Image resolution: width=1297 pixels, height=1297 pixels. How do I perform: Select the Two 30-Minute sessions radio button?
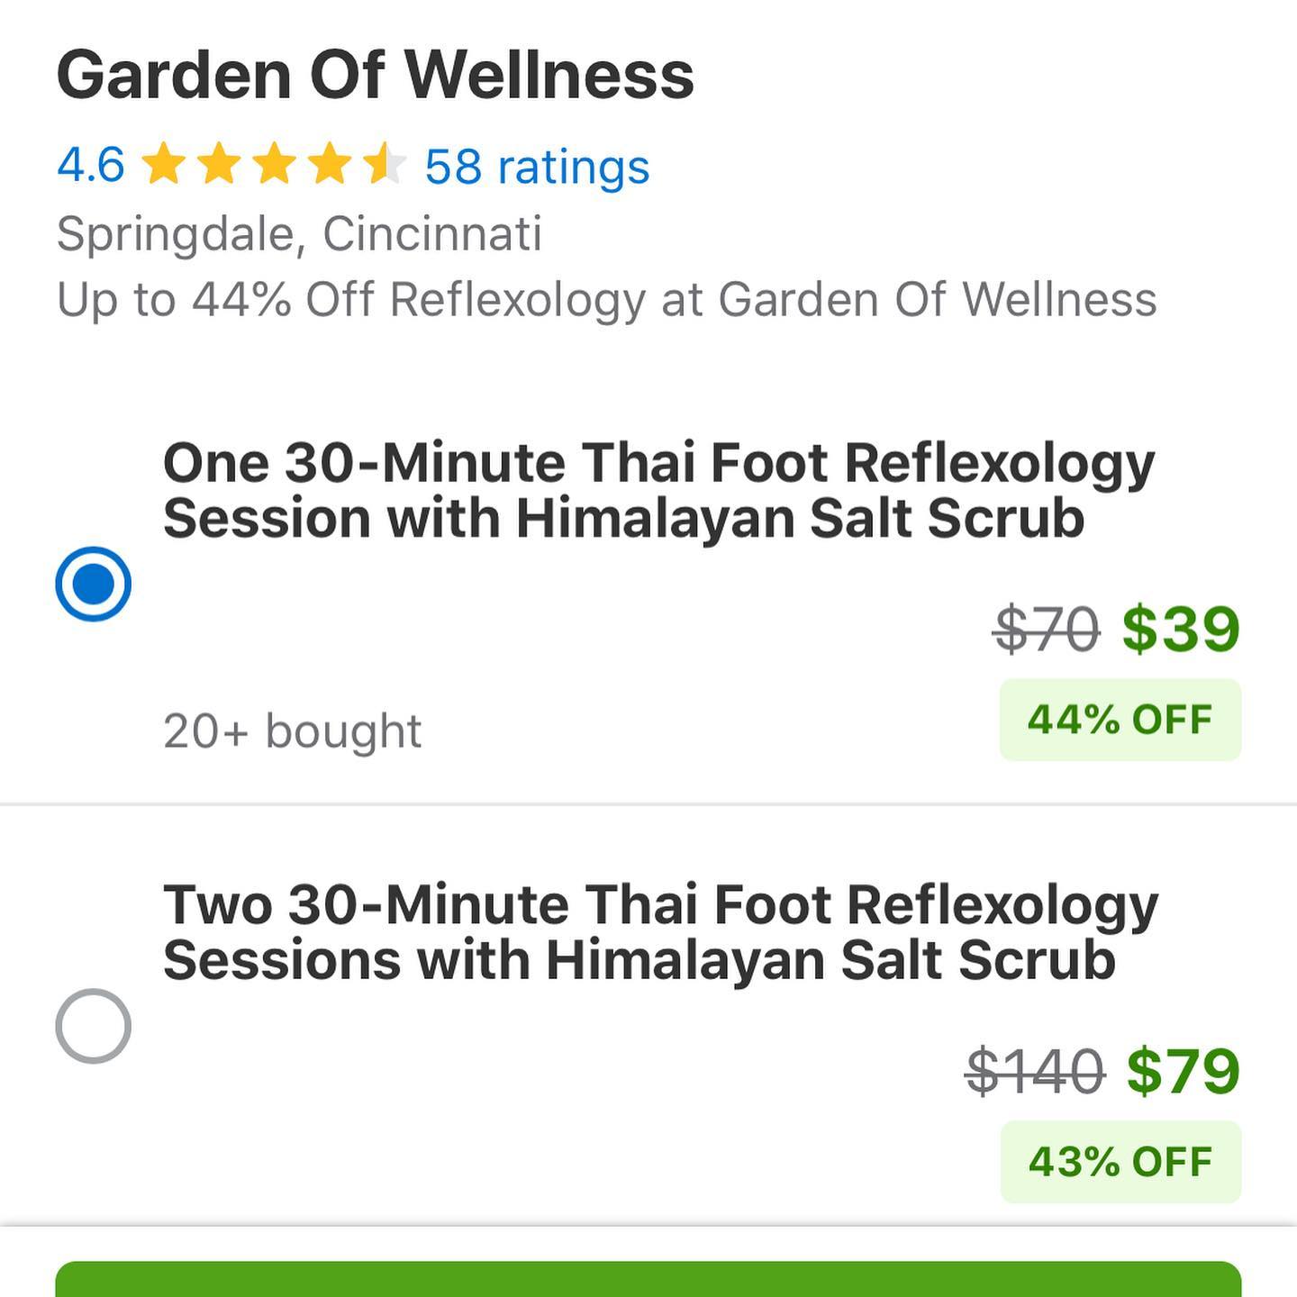tap(94, 1026)
